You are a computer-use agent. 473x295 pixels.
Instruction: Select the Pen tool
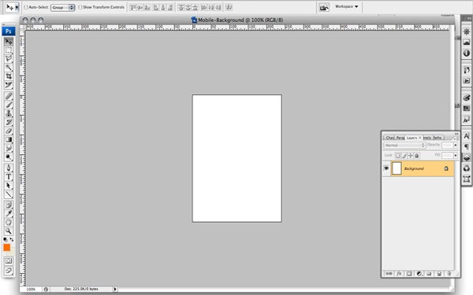[x=9, y=168]
